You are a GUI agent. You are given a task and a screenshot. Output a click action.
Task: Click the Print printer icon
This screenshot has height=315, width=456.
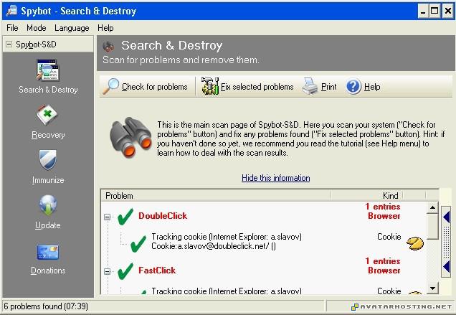point(310,86)
